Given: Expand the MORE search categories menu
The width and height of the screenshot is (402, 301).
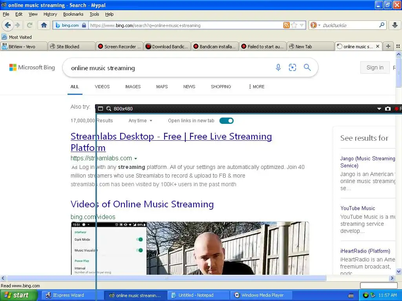Looking at the screenshot, I should pos(256,87).
